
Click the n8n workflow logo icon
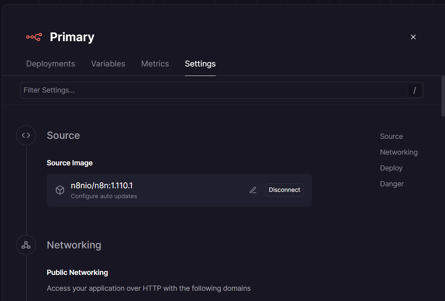tap(34, 37)
